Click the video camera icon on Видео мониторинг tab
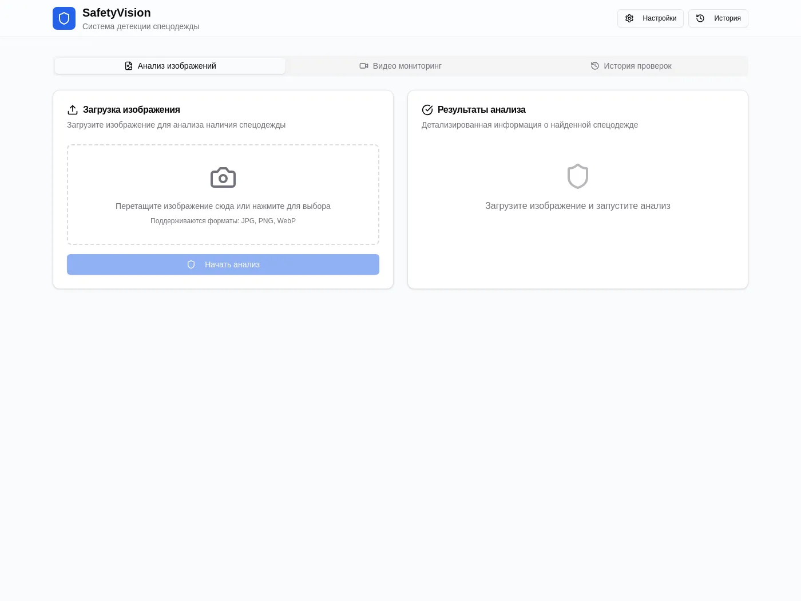The image size is (801, 601). click(x=364, y=66)
